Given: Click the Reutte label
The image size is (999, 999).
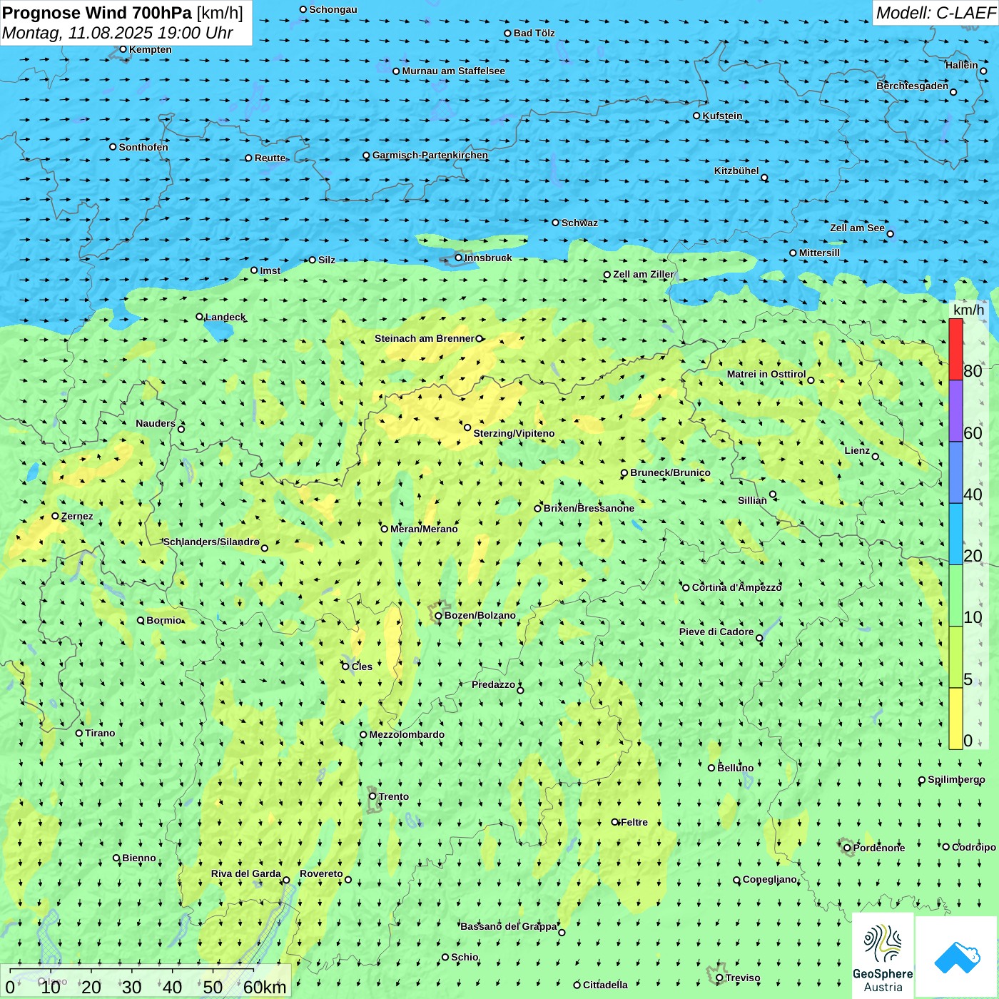Looking at the screenshot, I should click(x=270, y=158).
